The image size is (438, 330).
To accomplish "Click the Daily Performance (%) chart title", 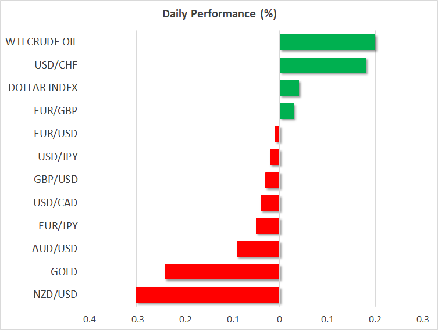I will click(x=219, y=13).
